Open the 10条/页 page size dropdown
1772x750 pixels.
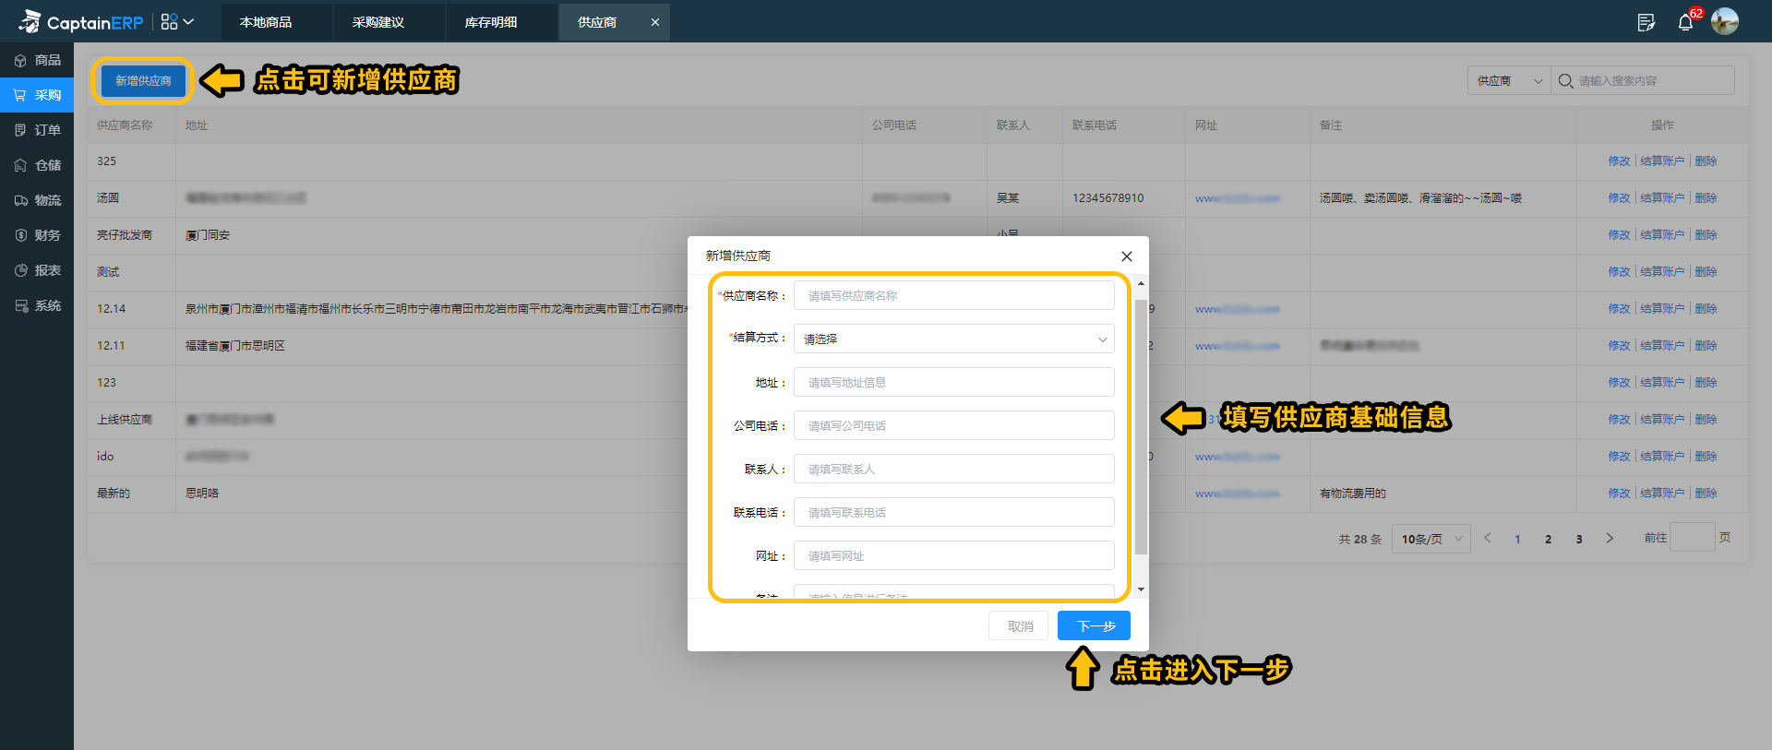(1431, 539)
